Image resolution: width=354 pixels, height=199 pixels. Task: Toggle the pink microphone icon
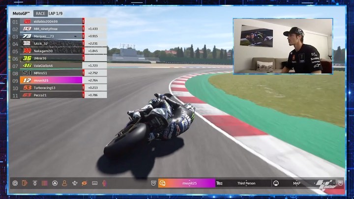point(104,183)
